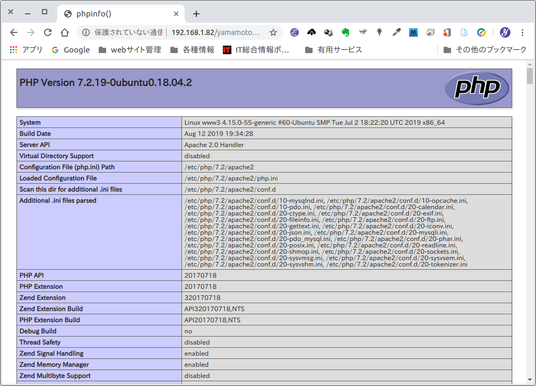Click the Additional .ini files parsed label
Screen dimensions: 536x386
pos(58,201)
